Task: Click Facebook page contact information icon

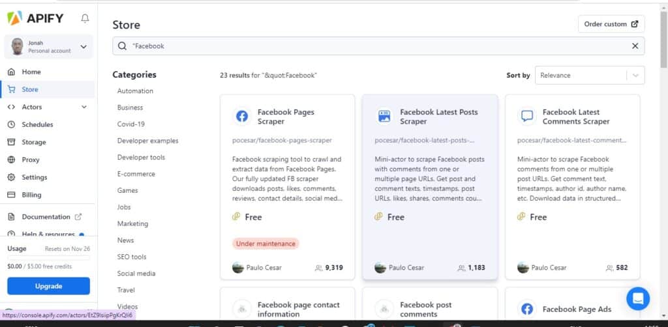Action: (242, 309)
